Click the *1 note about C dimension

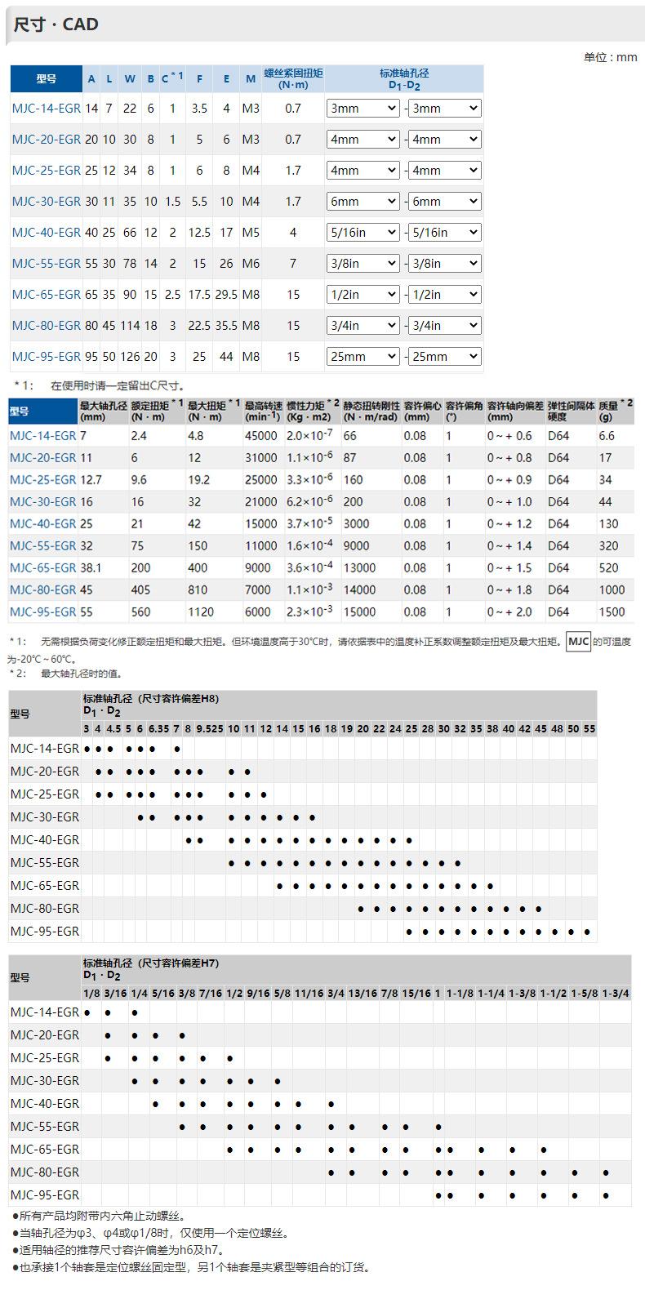tap(100, 385)
